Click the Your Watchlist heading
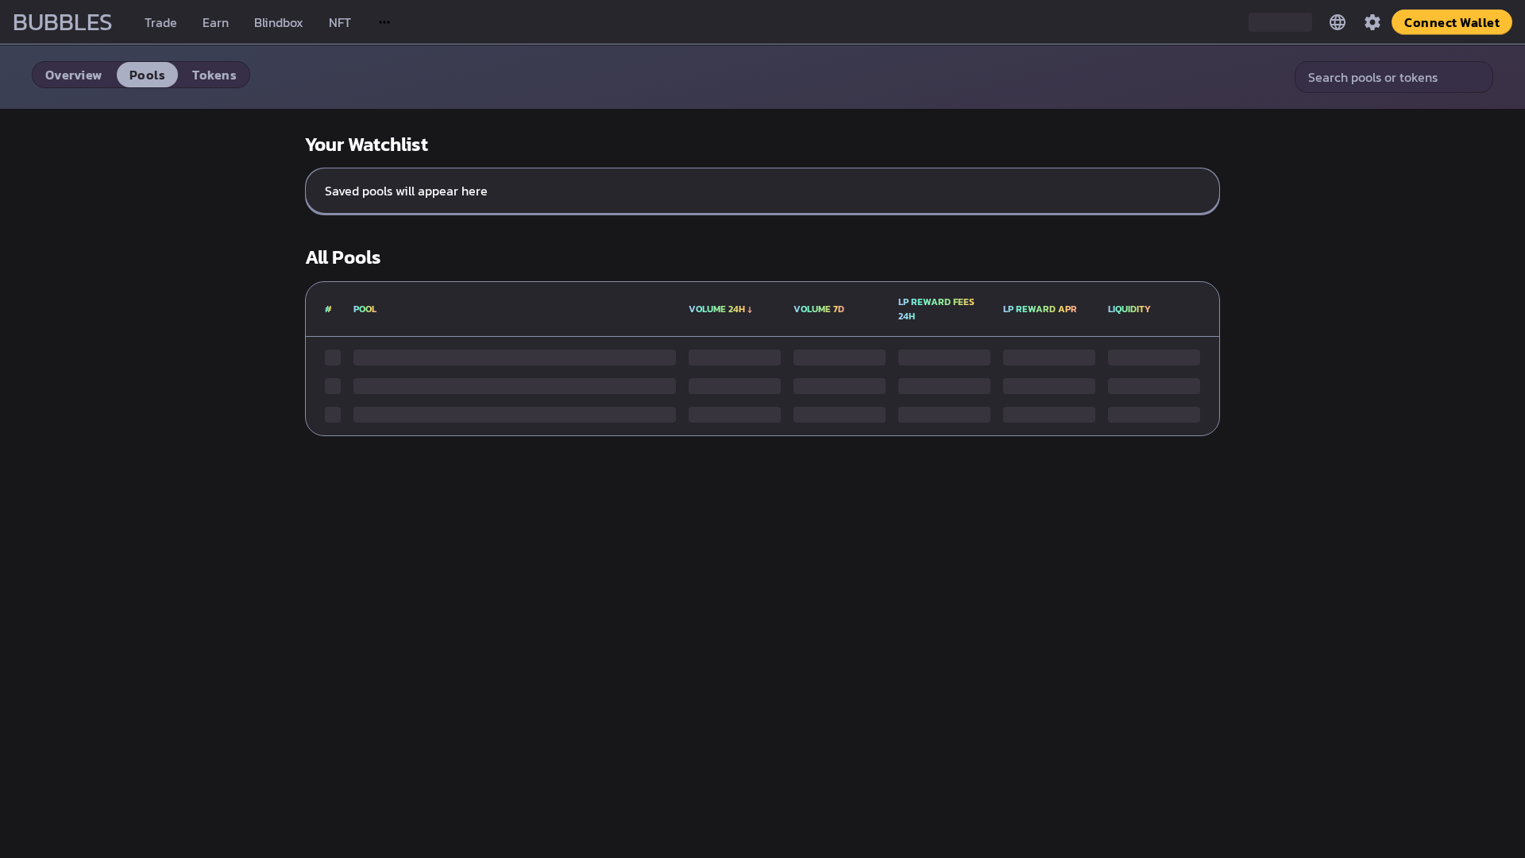1525x858 pixels. pyautogui.click(x=367, y=145)
